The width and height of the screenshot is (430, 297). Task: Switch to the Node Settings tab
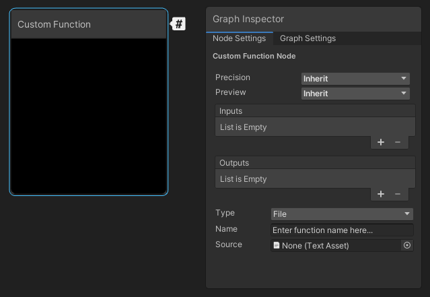(x=239, y=38)
